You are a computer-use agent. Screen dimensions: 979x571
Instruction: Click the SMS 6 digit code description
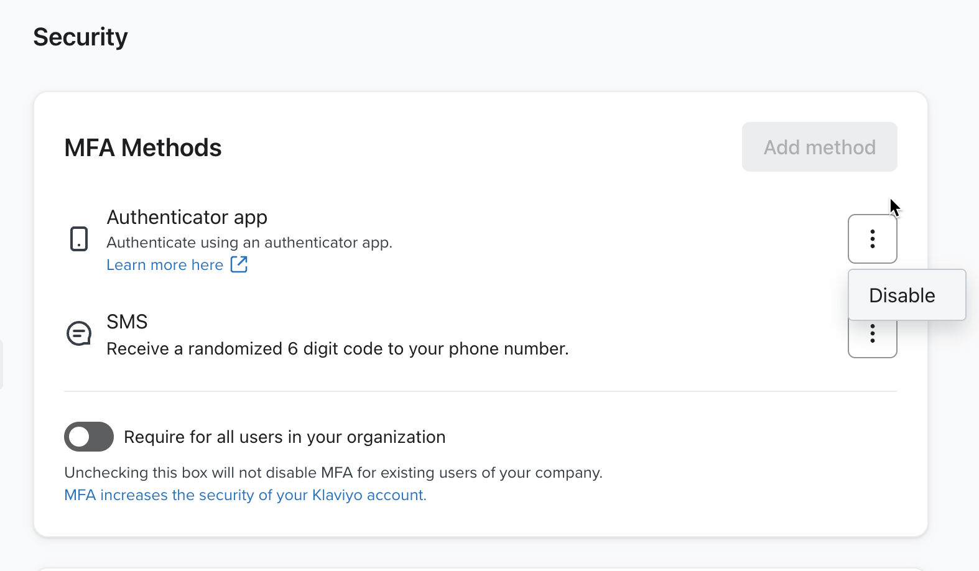coord(337,349)
